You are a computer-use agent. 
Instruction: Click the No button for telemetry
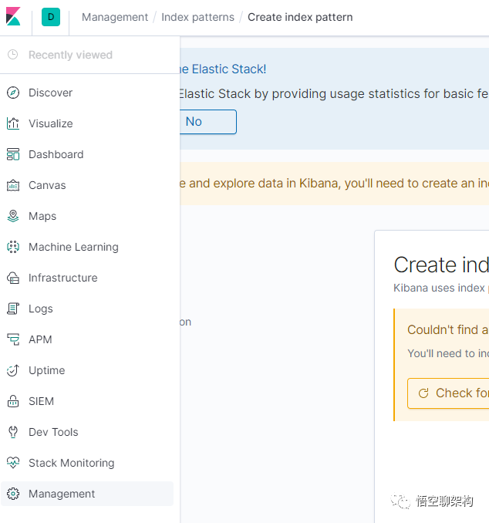(207, 122)
